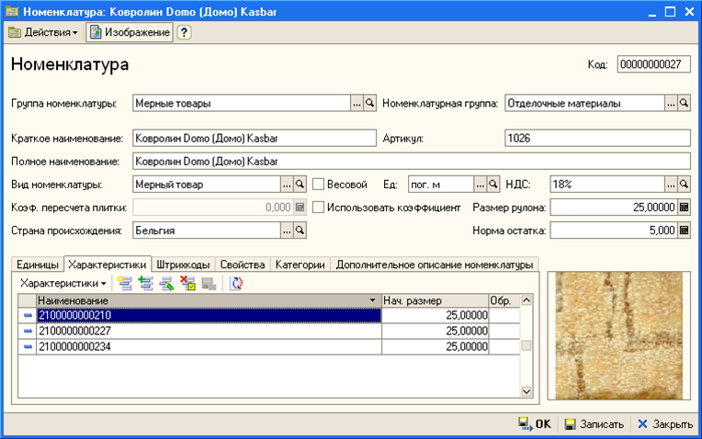The image size is (702, 439).
Task: Click the 25,00000 cell in row 2100000000234
Action: [x=435, y=347]
